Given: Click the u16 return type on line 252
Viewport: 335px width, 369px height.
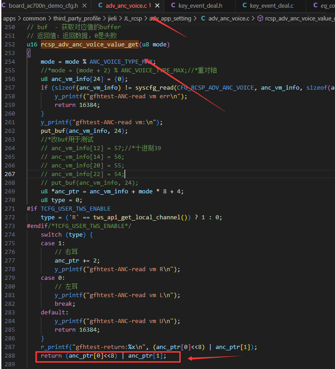Looking at the screenshot, I should [32, 45].
